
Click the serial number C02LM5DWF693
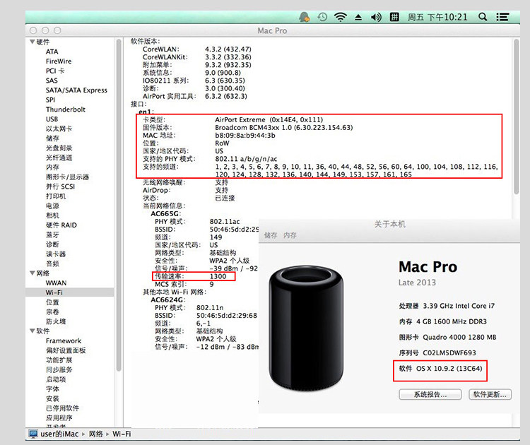pyautogui.click(x=449, y=352)
